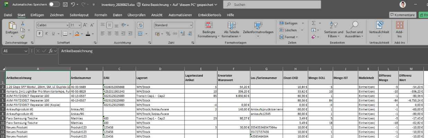Decrease font size with smaller A icon
This screenshot has height=138, width=428.
pos(92,25)
